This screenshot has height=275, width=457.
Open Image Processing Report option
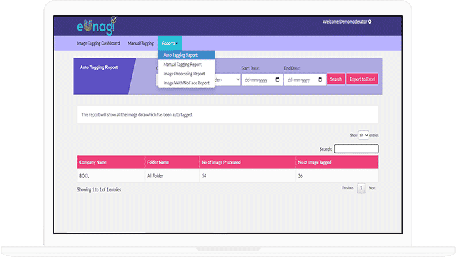184,74
